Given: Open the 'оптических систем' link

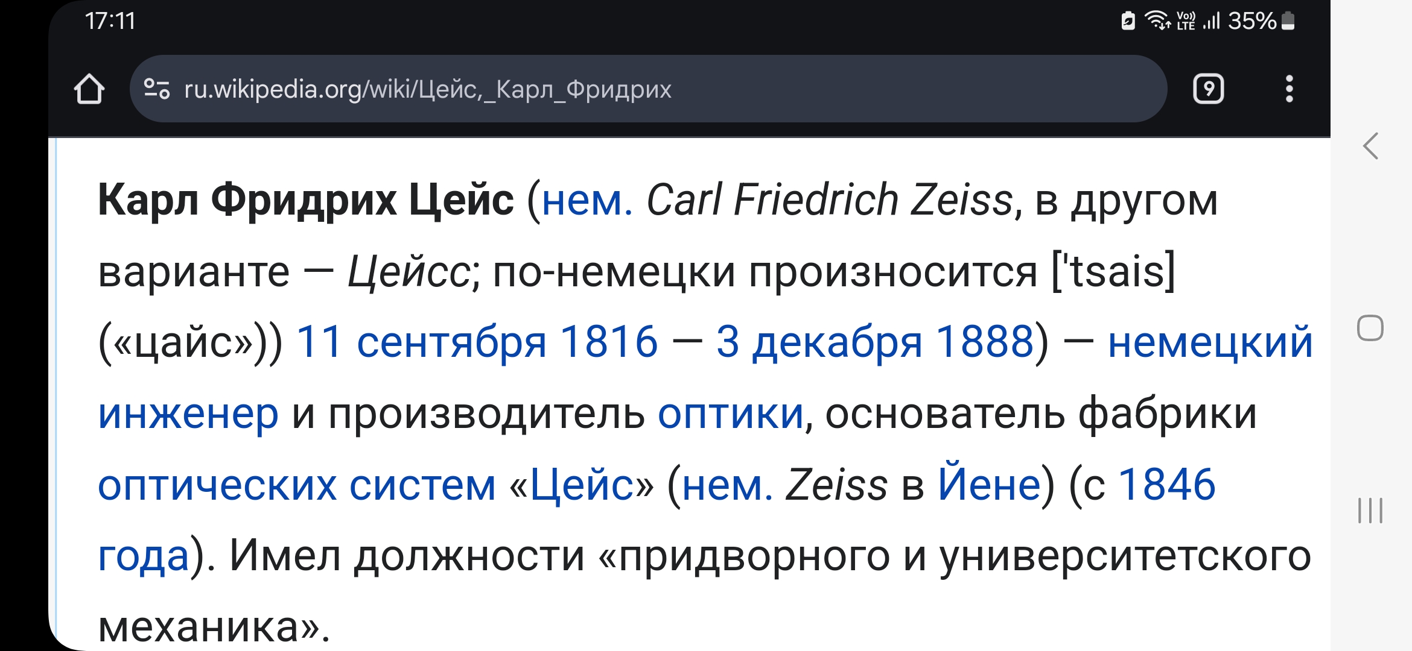Looking at the screenshot, I should (x=297, y=485).
